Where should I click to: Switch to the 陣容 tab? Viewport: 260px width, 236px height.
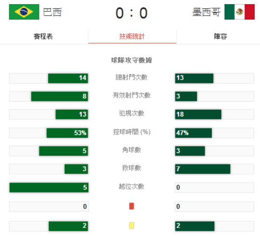click(220, 36)
